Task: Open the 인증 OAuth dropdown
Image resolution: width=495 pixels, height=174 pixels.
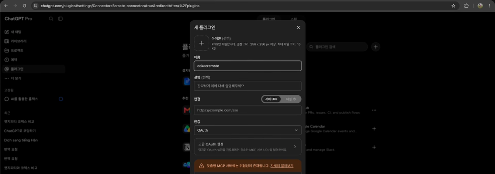Action: click(x=247, y=130)
